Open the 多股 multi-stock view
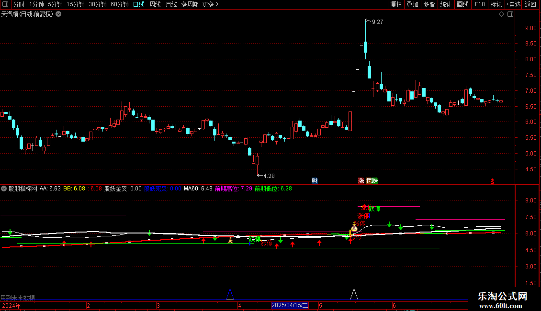This screenshot has height=311, width=541. point(429,4)
